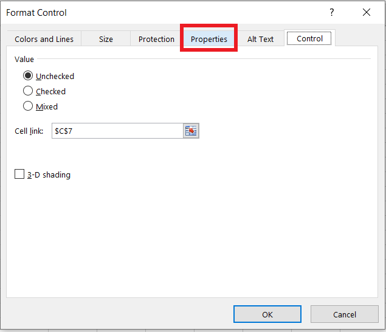
Task: Click the Cancel button
Action: point(345,314)
